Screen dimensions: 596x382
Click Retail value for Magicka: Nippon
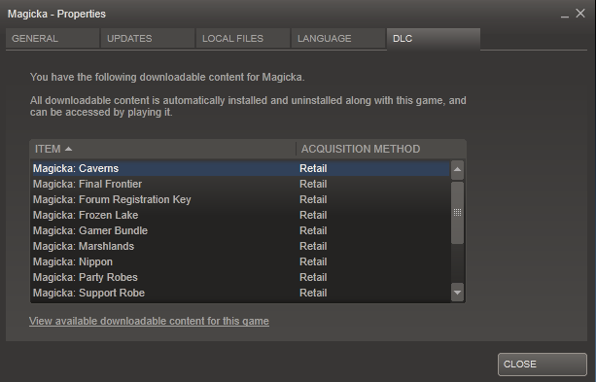pos(313,261)
